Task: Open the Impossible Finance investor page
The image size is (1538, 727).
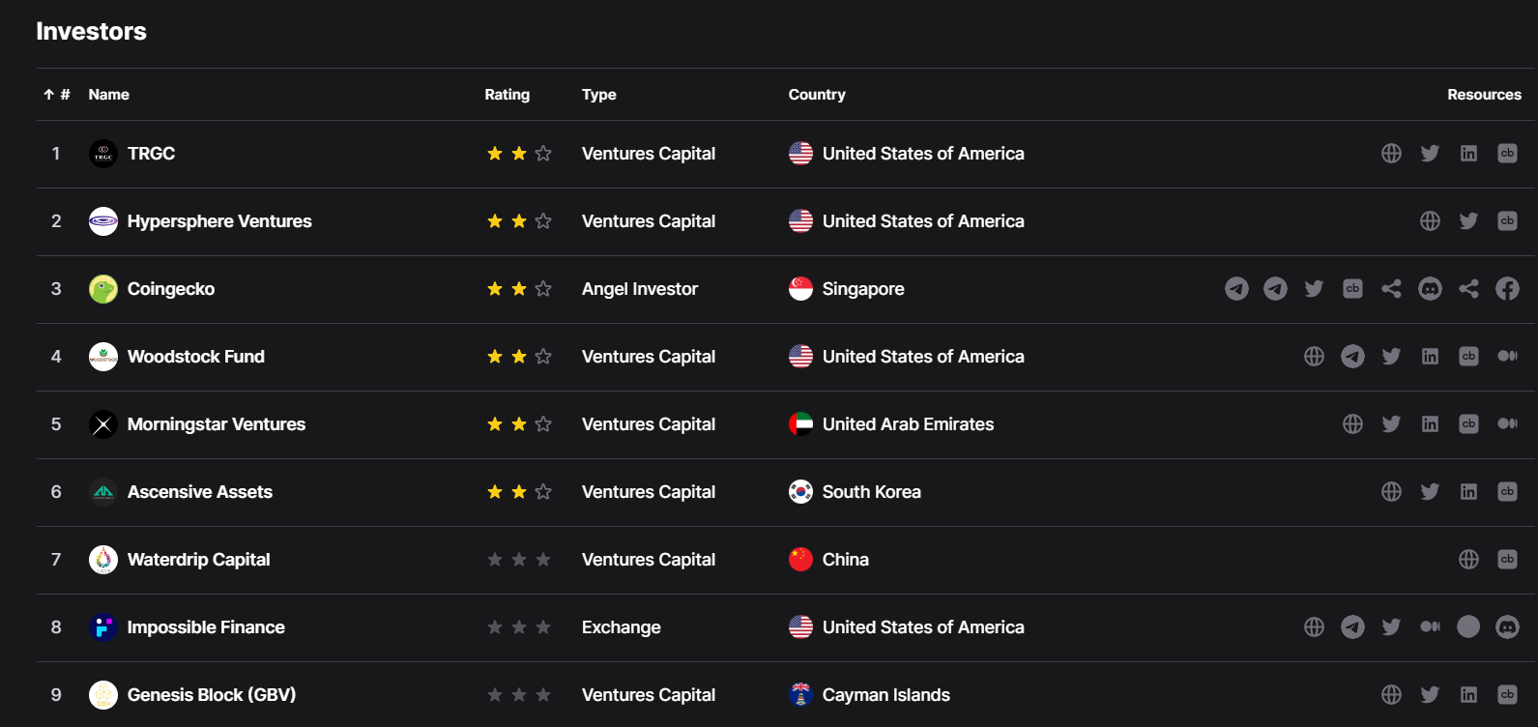Action: [206, 627]
